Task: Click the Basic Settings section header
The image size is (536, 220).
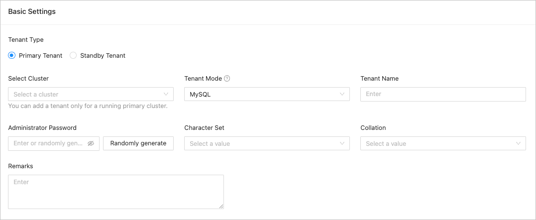Action: coord(32,11)
